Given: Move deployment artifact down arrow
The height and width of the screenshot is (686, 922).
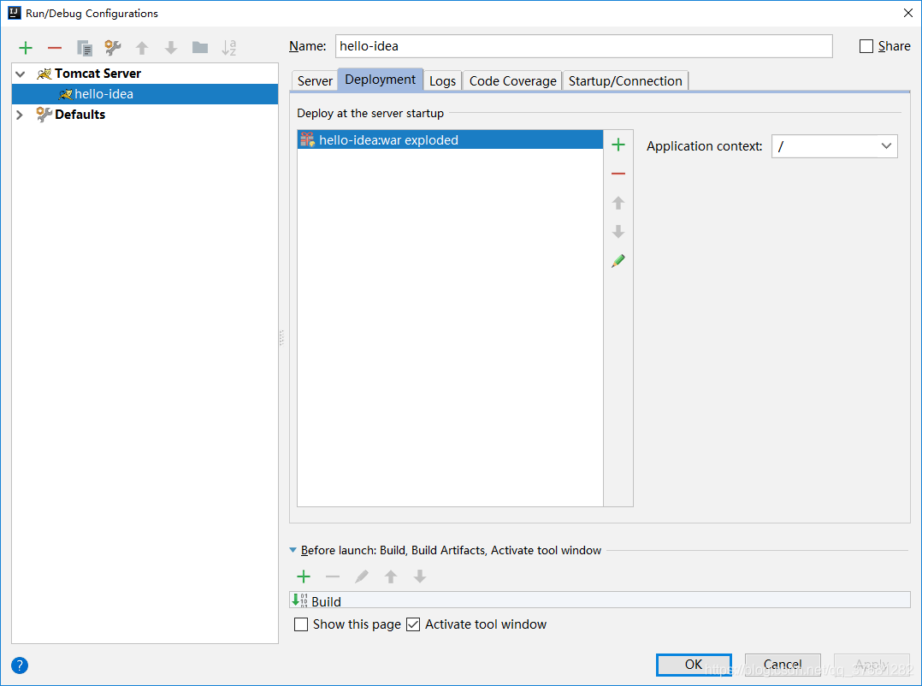Looking at the screenshot, I should pos(618,232).
